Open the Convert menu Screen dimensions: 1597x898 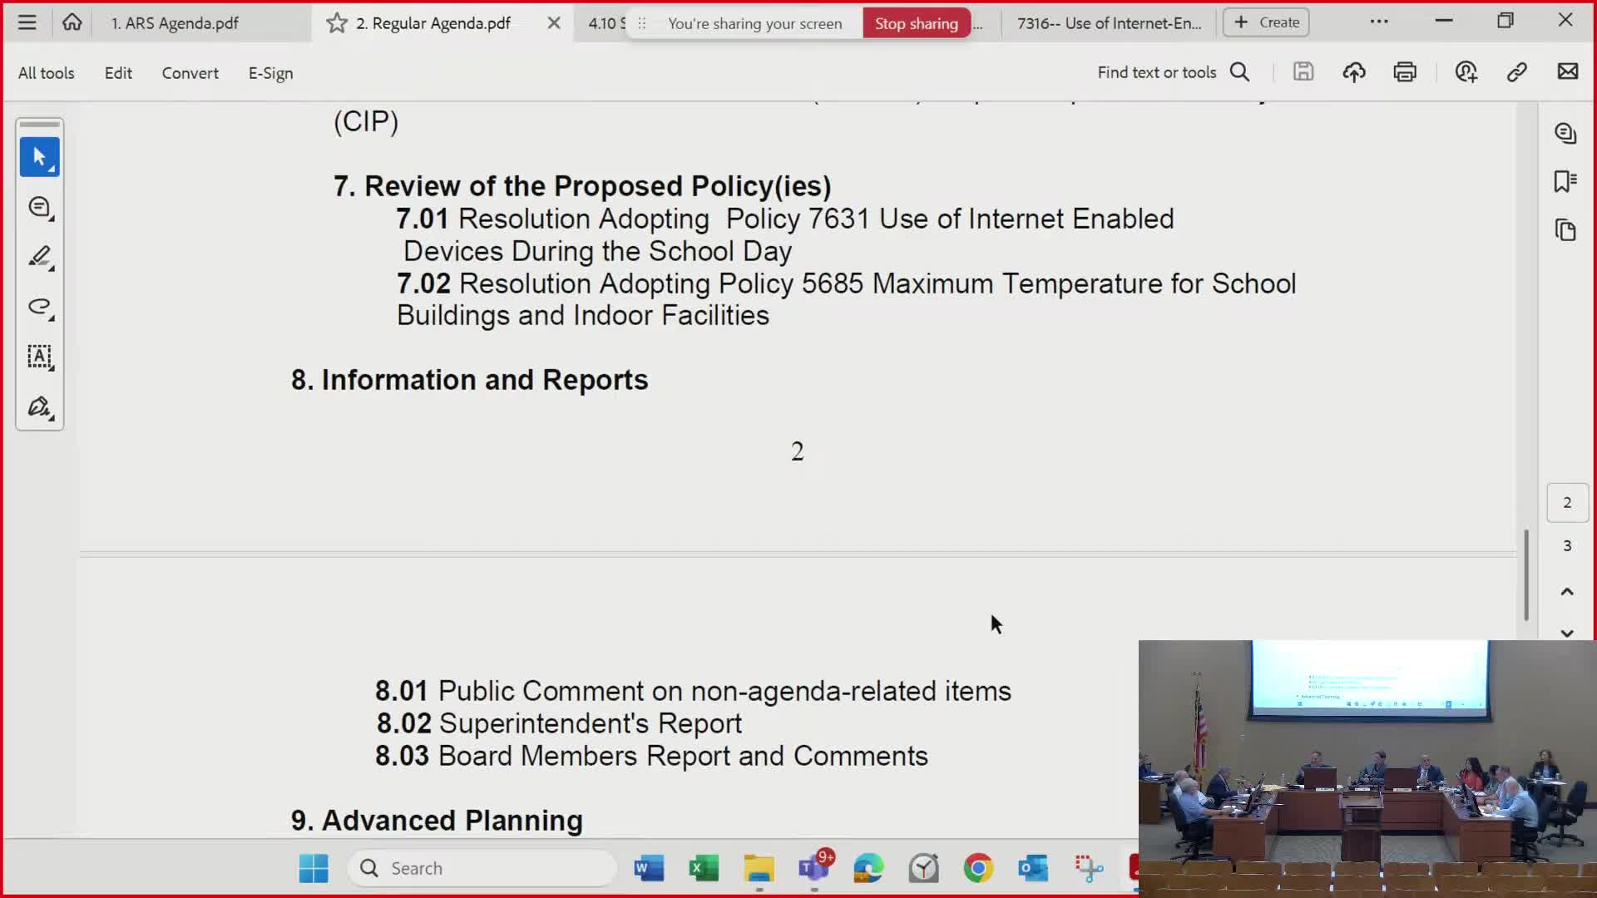tap(190, 73)
